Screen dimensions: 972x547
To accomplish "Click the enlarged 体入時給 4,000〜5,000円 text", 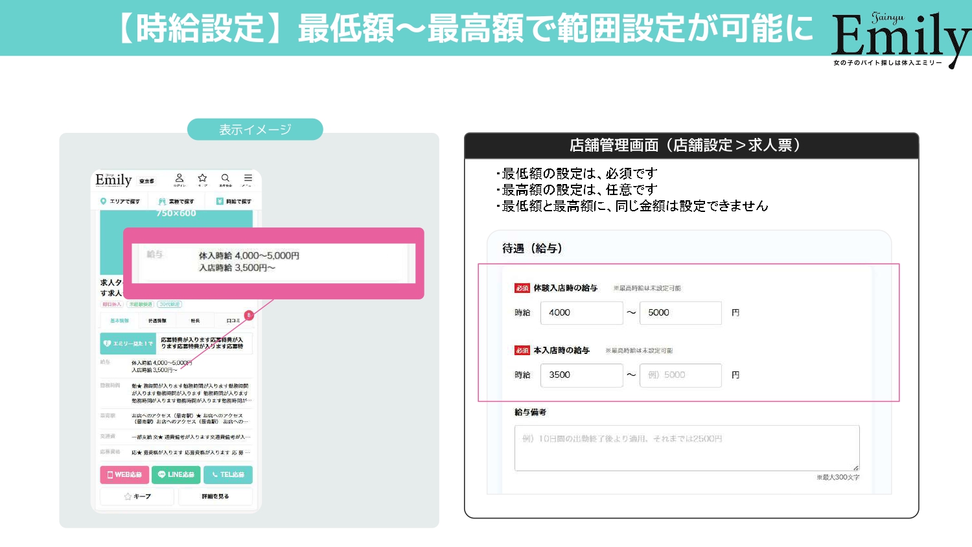I will (x=249, y=255).
